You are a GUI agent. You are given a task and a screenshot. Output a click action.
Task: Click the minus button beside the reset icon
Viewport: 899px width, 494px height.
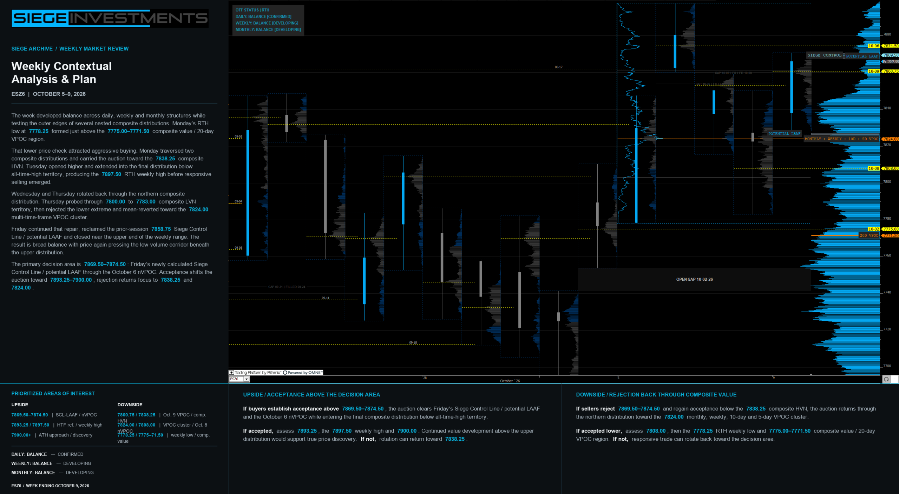(x=895, y=379)
